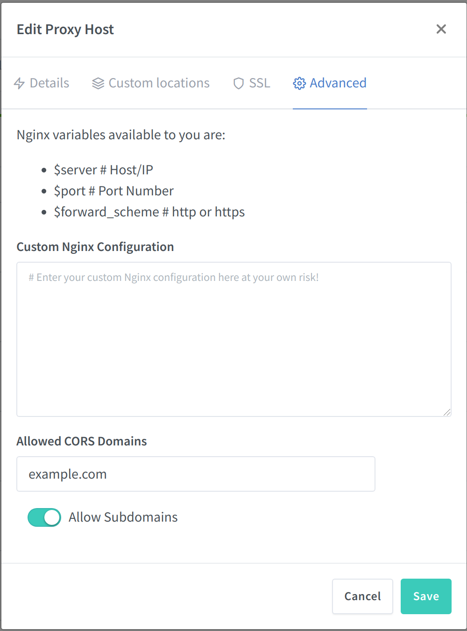Click the shield icon beside SSL
Screen dimensions: 467x631
pyautogui.click(x=239, y=83)
